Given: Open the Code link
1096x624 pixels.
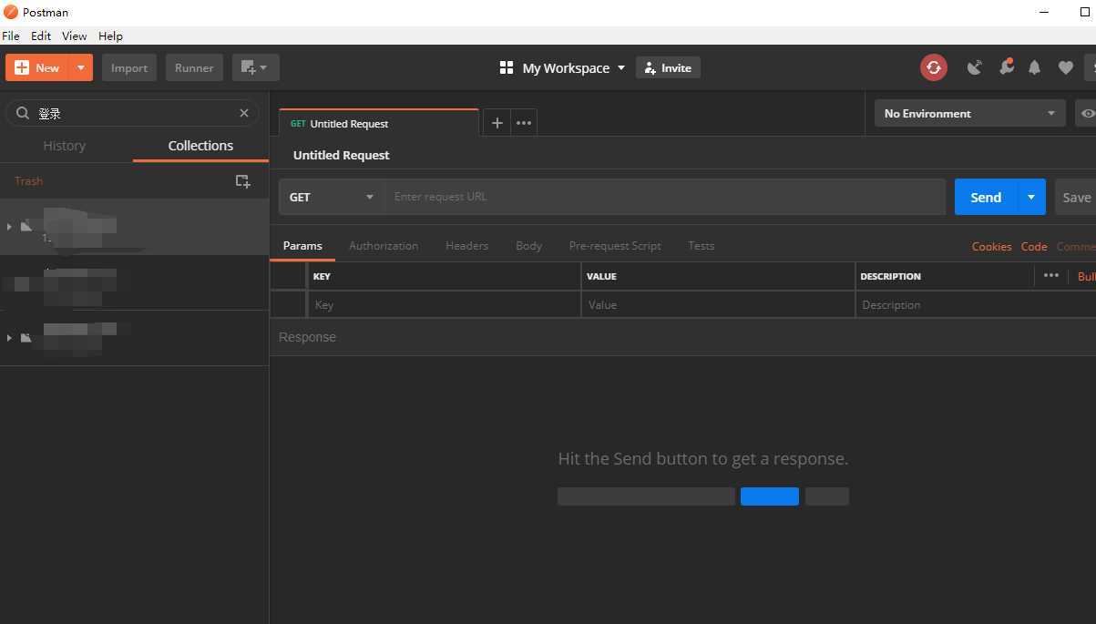Looking at the screenshot, I should pos(1033,246).
